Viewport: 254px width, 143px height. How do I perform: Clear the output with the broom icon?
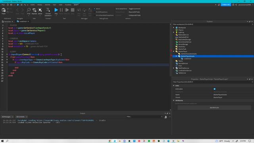tap(165, 117)
